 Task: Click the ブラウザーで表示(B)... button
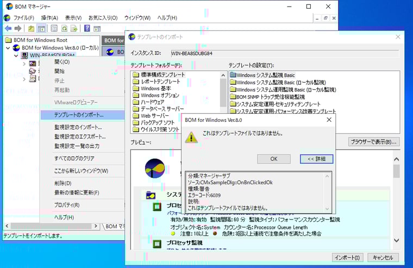(373, 142)
